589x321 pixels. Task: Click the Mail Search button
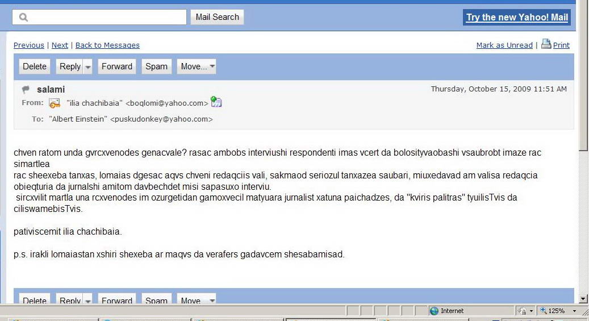point(217,17)
